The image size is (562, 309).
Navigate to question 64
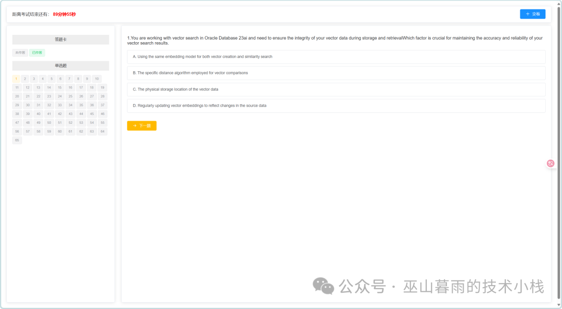[103, 132]
